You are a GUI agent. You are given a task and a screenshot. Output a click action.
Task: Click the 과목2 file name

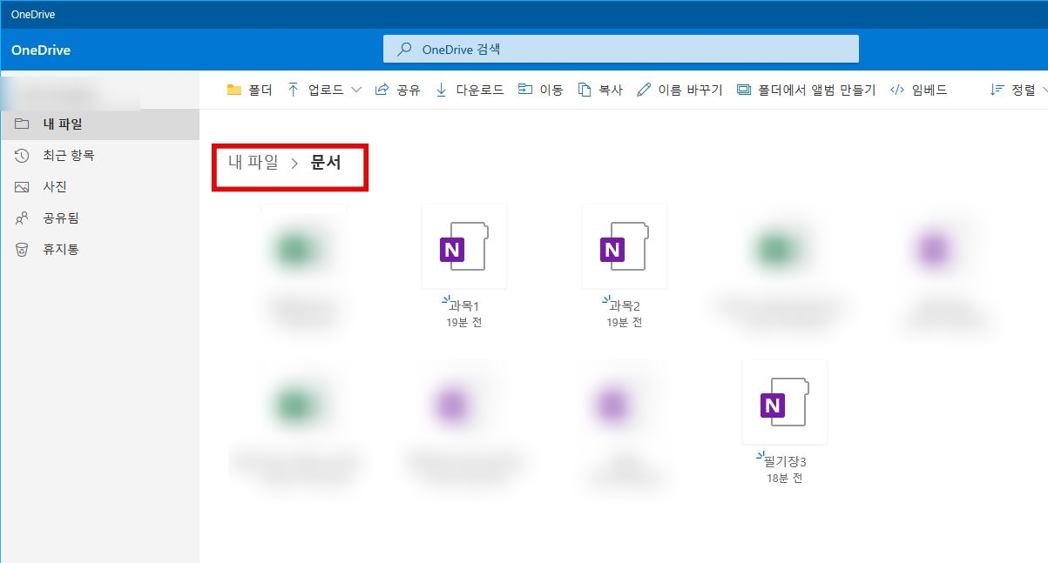pyautogui.click(x=625, y=306)
